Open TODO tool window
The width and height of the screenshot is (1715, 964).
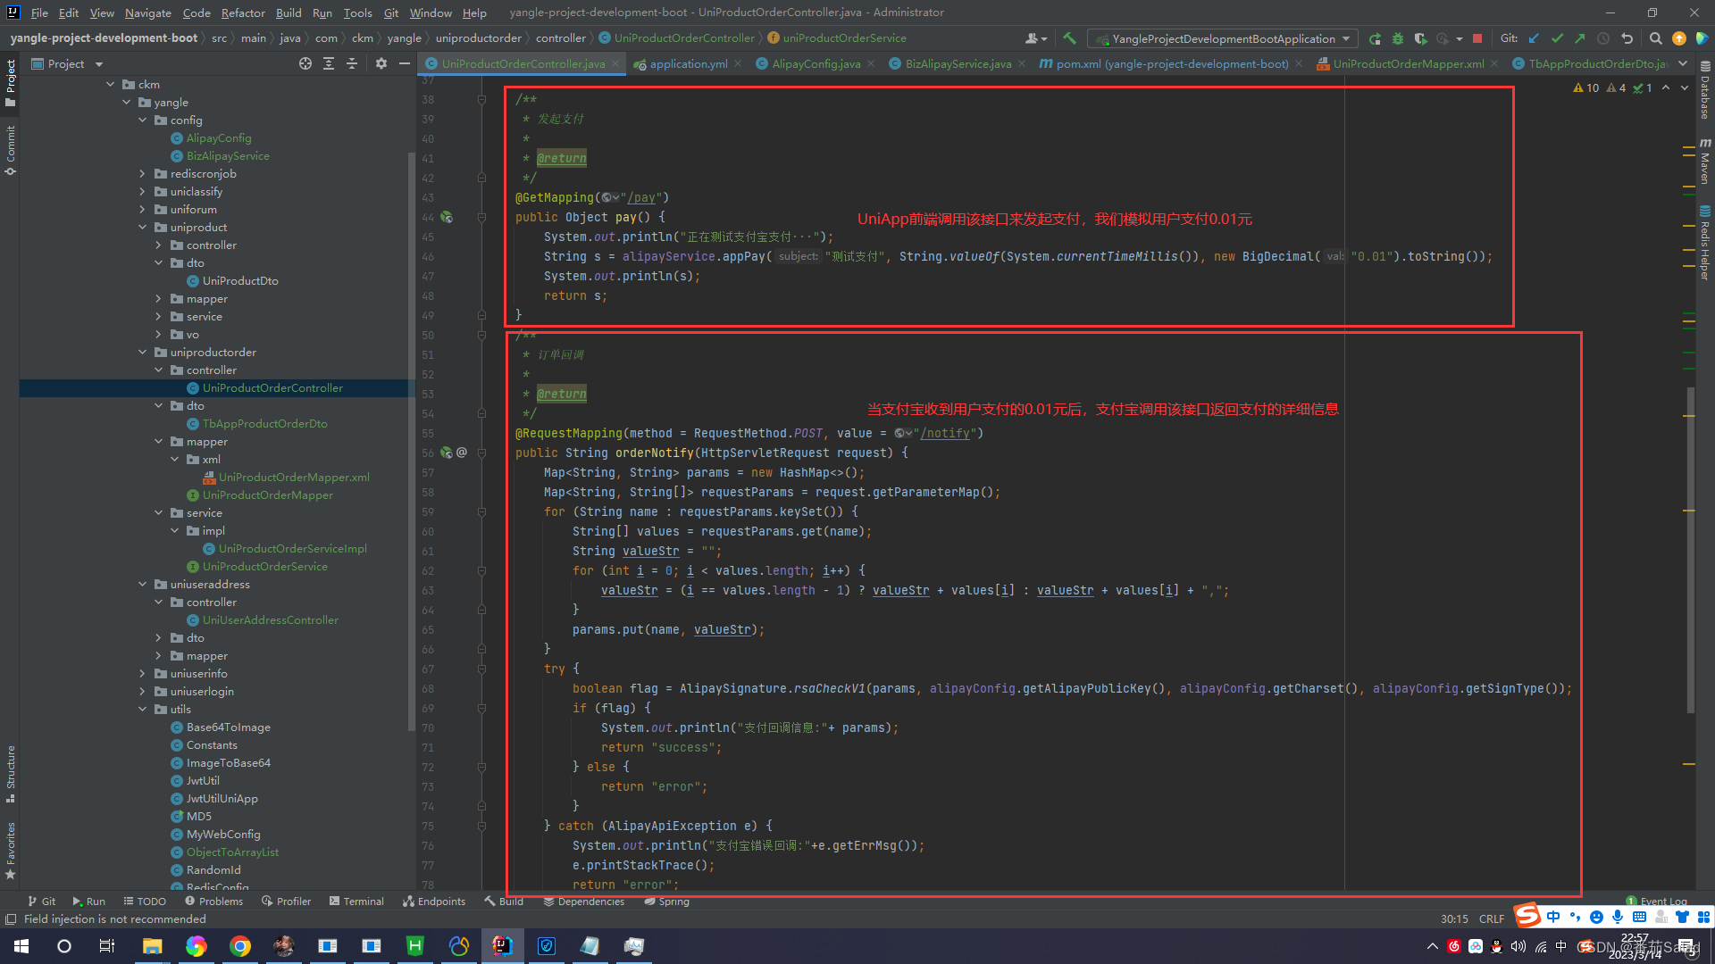point(145,902)
